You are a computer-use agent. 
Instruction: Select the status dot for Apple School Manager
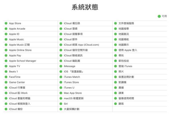pyautogui.click(x=6, y=61)
